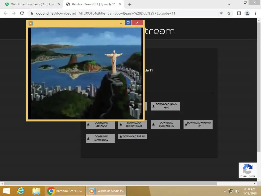Viewport: 261px width, 196px height.
Task: Click Download For Ad button
Action: (x=133, y=137)
